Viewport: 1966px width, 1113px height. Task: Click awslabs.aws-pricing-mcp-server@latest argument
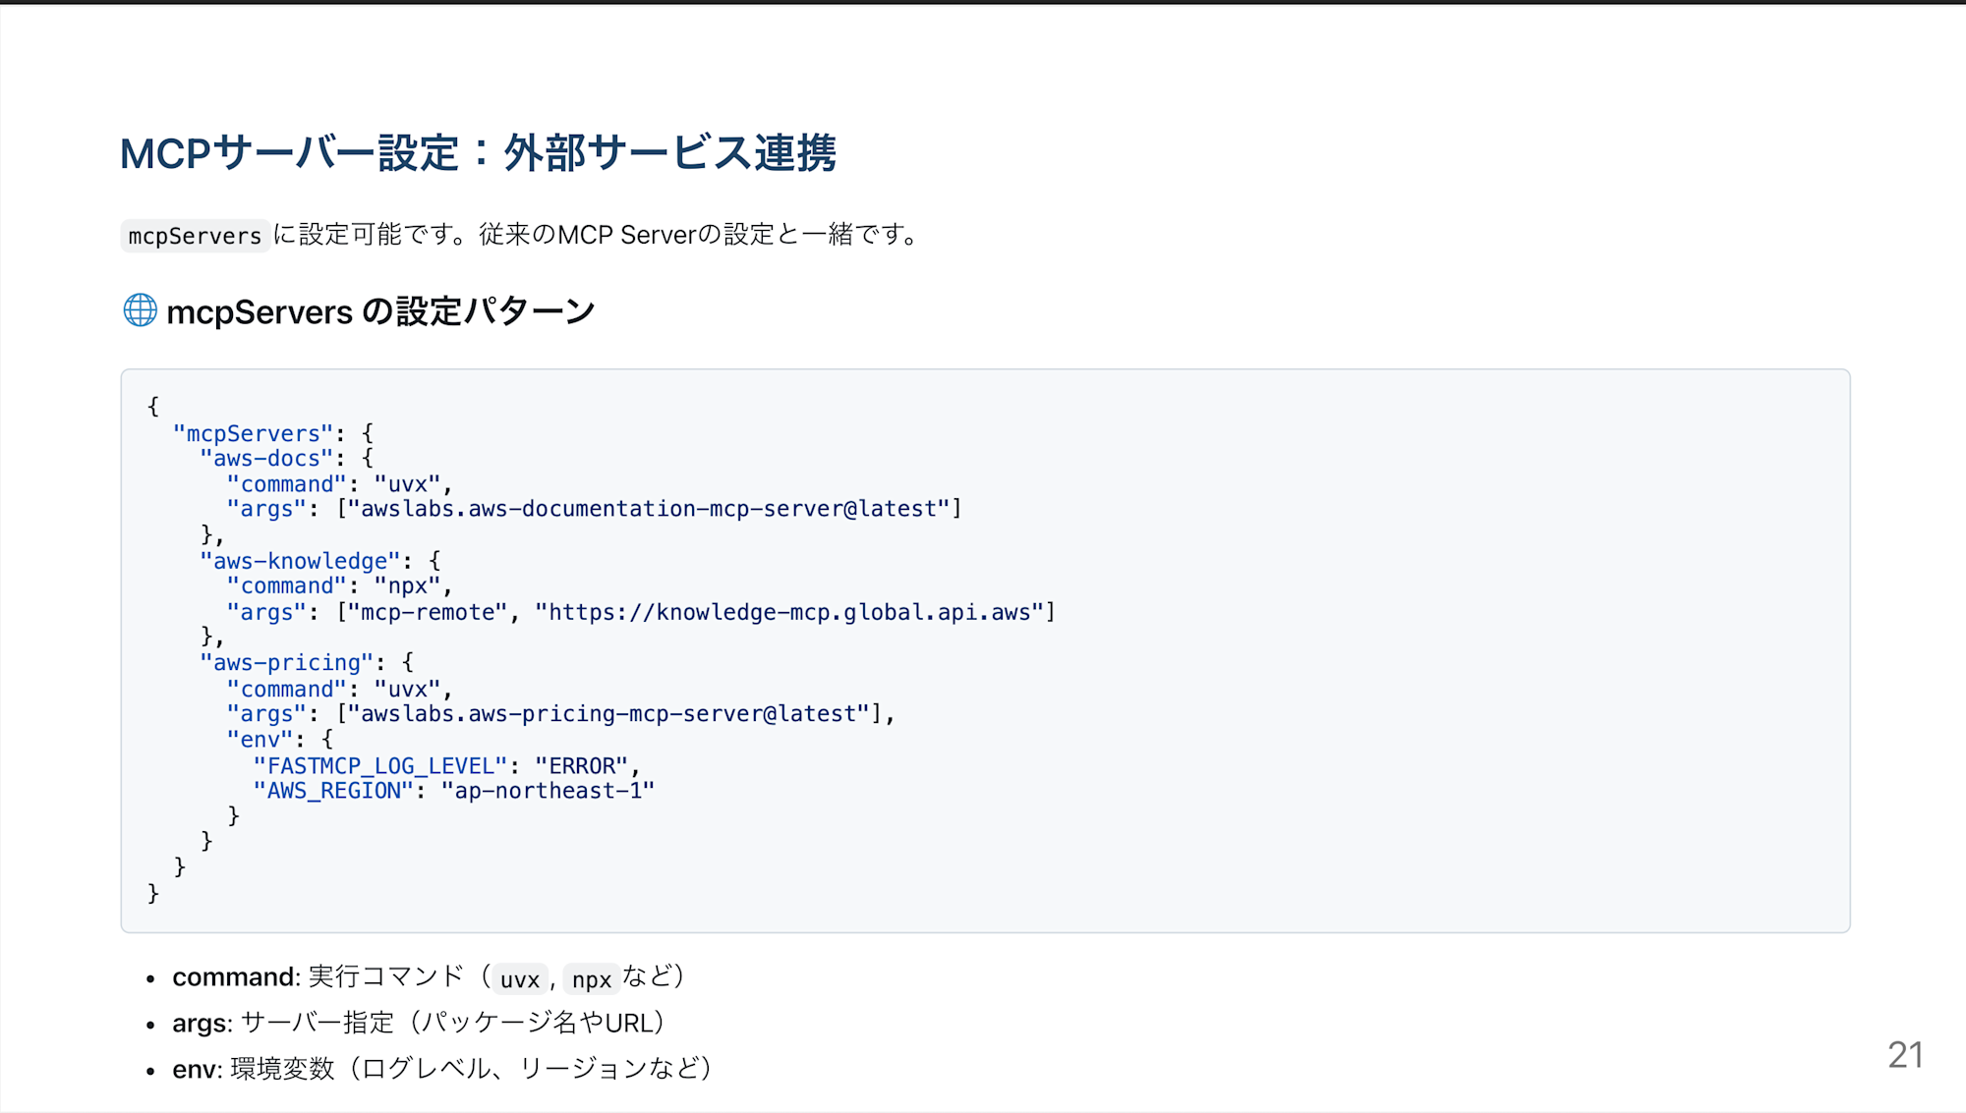(608, 714)
